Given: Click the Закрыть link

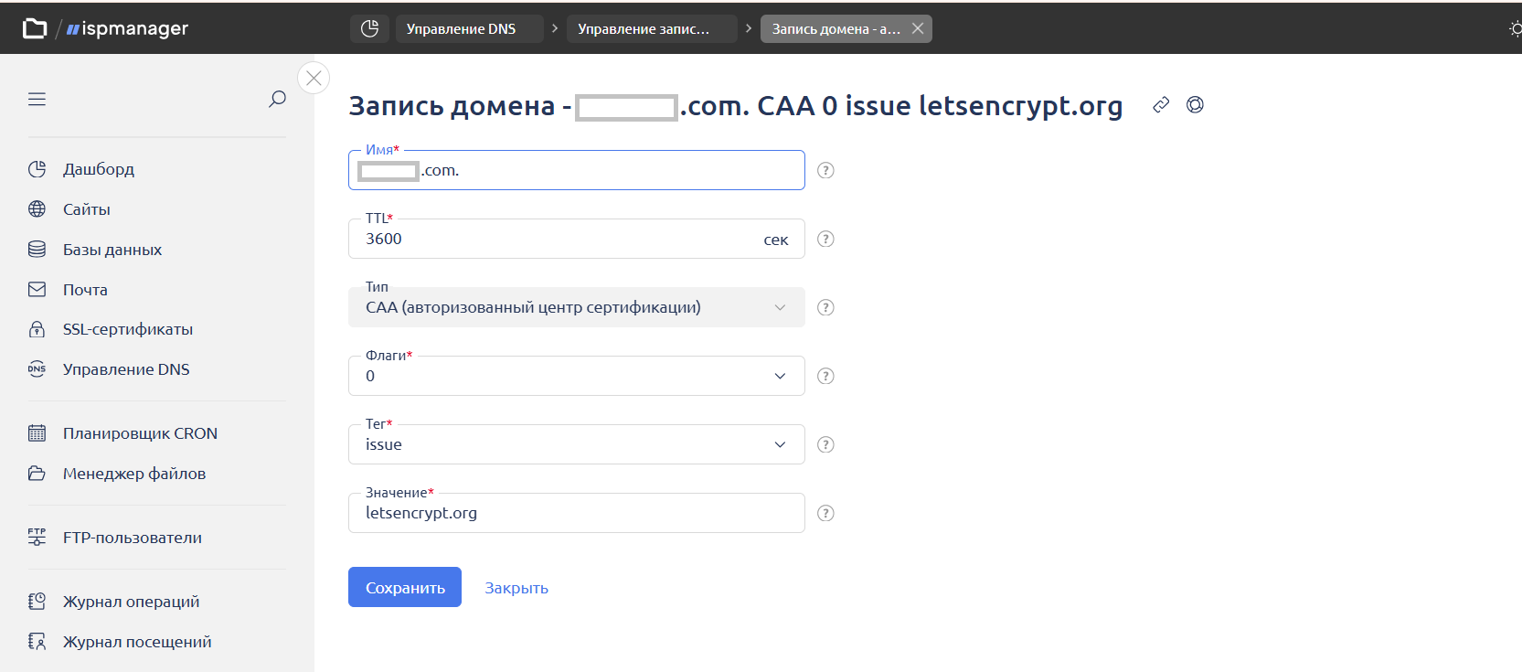Looking at the screenshot, I should pyautogui.click(x=516, y=588).
